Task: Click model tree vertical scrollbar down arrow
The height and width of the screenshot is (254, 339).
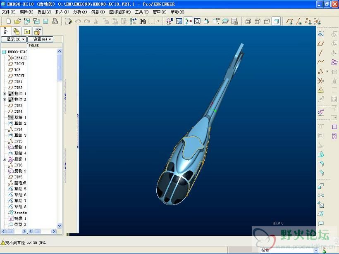Action: pyautogui.click(x=60, y=226)
